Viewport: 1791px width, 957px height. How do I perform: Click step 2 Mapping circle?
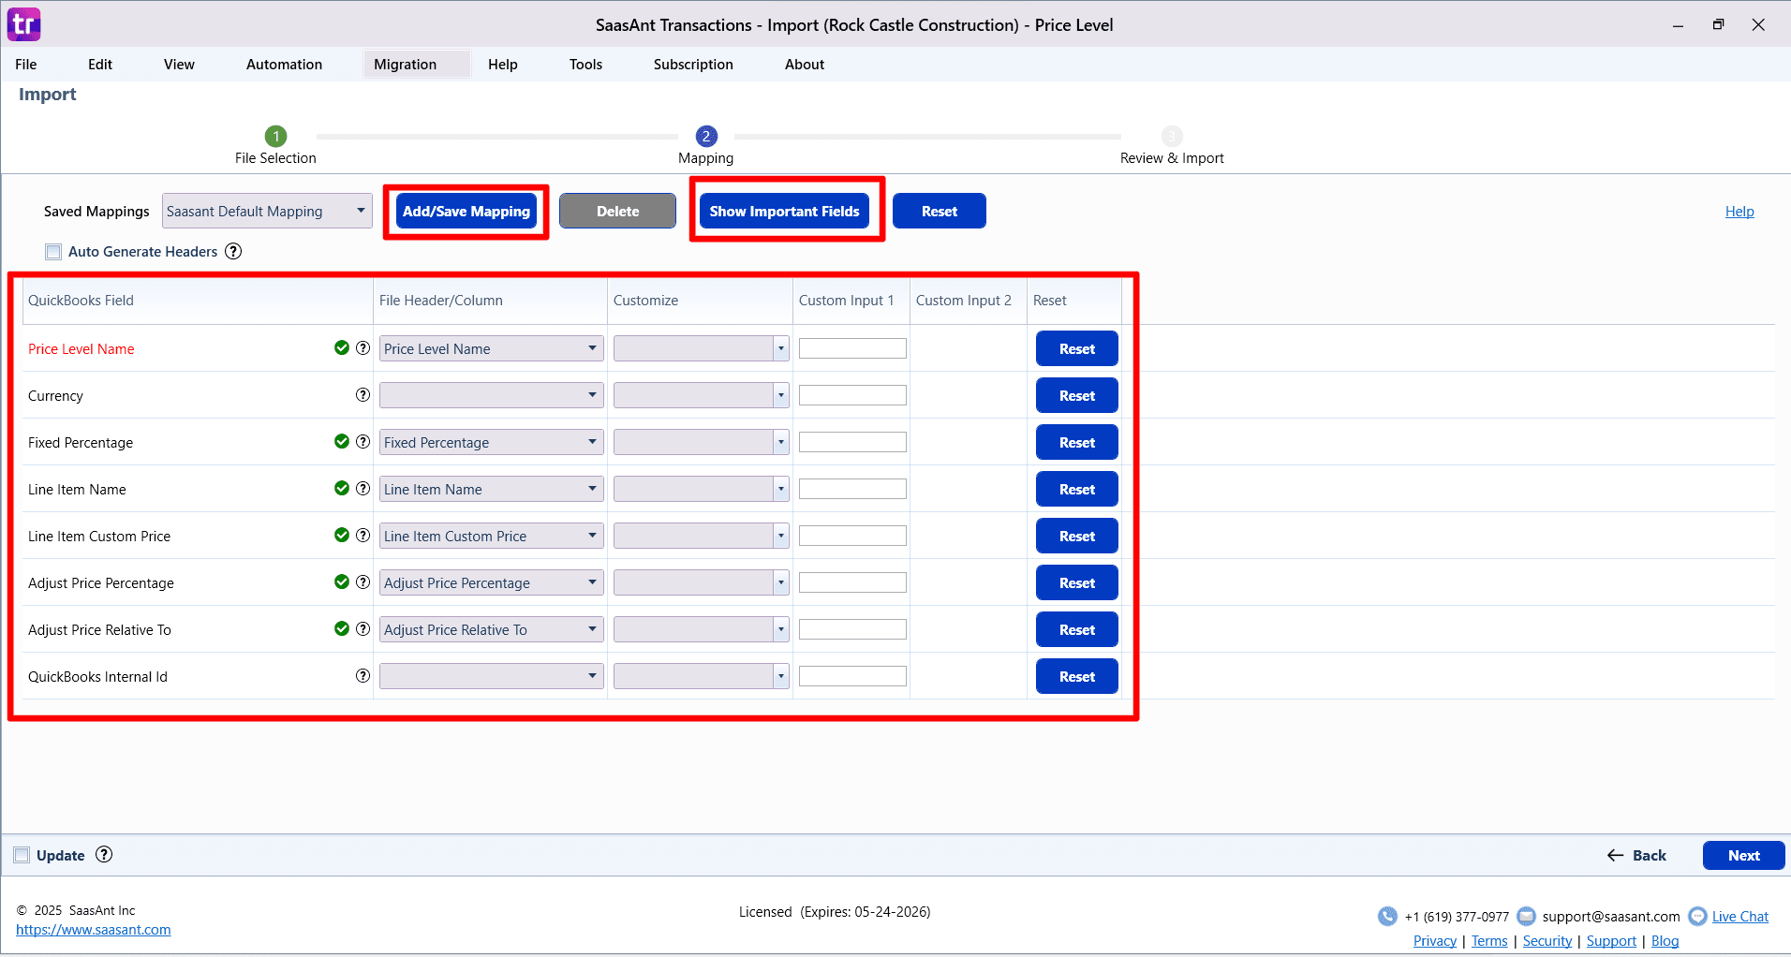706,137
